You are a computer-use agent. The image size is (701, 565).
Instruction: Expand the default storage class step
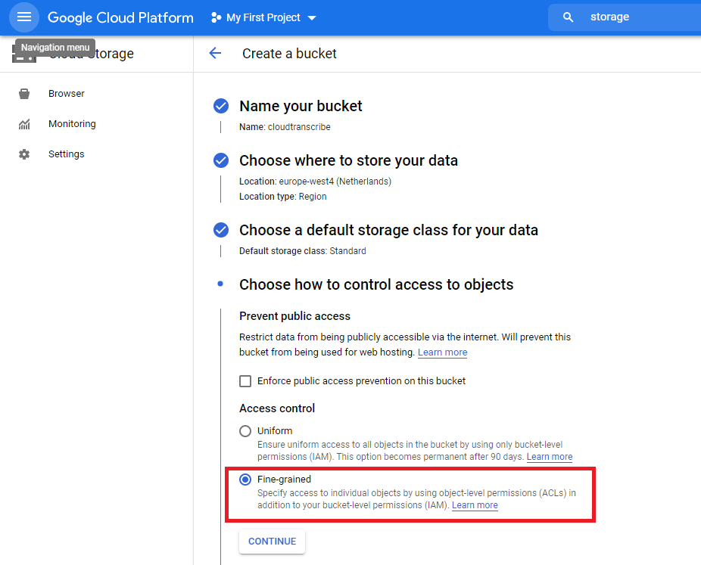388,230
